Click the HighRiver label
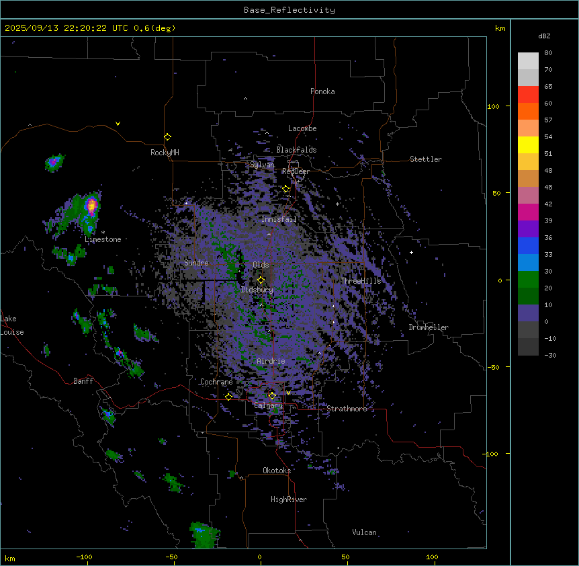This screenshot has width=579, height=566. pos(289,499)
